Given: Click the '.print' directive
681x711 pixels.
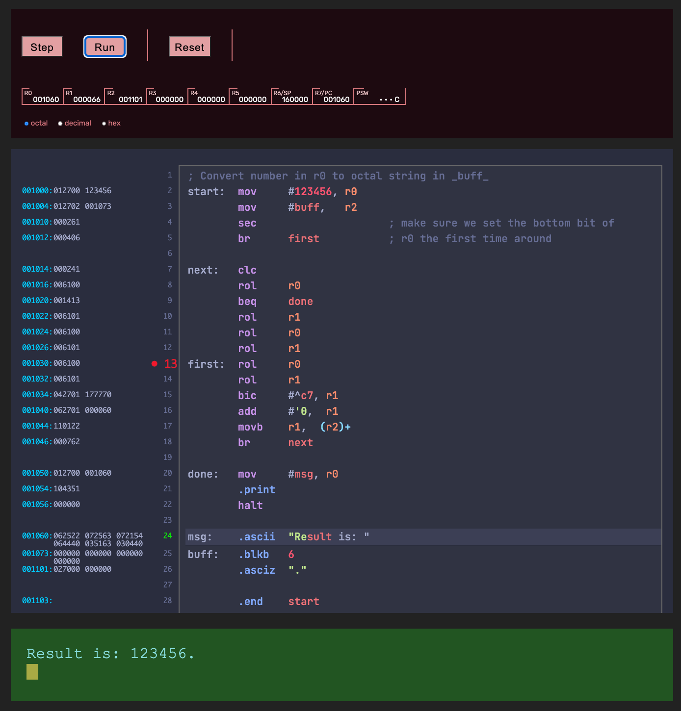Looking at the screenshot, I should [x=257, y=490].
